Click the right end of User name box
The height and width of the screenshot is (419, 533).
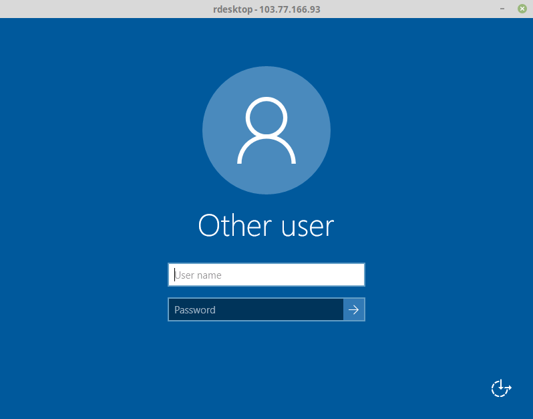click(354, 275)
